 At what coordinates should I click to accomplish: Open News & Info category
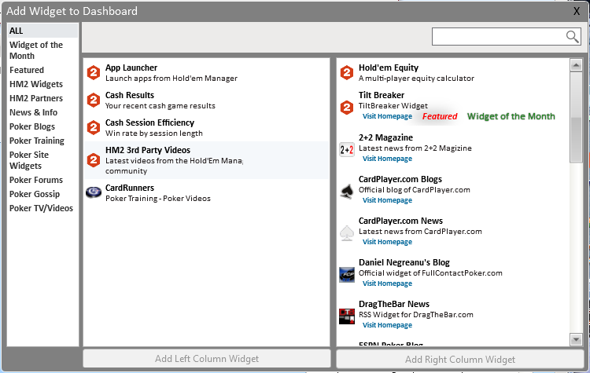(x=34, y=112)
